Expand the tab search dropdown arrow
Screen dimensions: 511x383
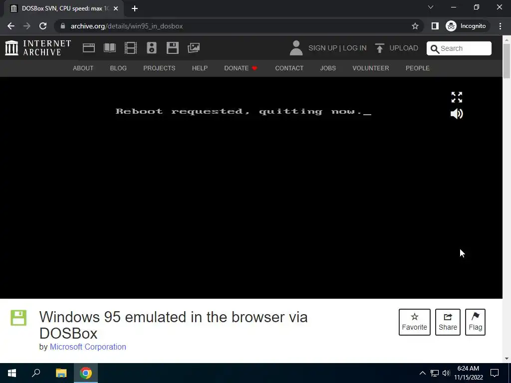(x=431, y=7)
